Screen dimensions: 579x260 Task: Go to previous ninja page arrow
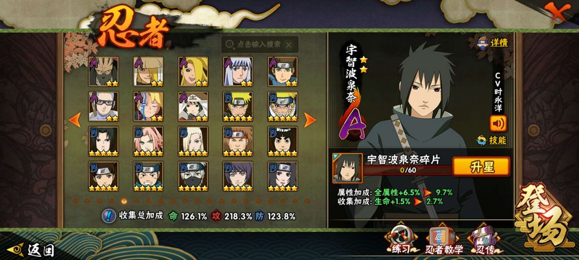75,120
